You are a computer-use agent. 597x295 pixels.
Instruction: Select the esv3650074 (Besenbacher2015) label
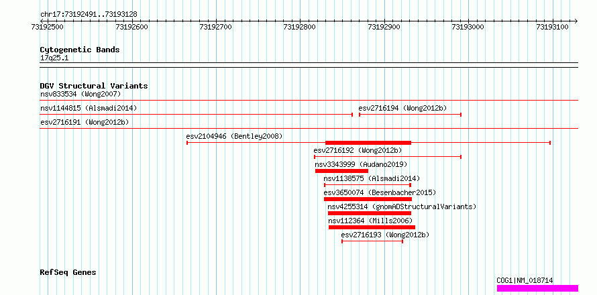pyautogui.click(x=380, y=192)
